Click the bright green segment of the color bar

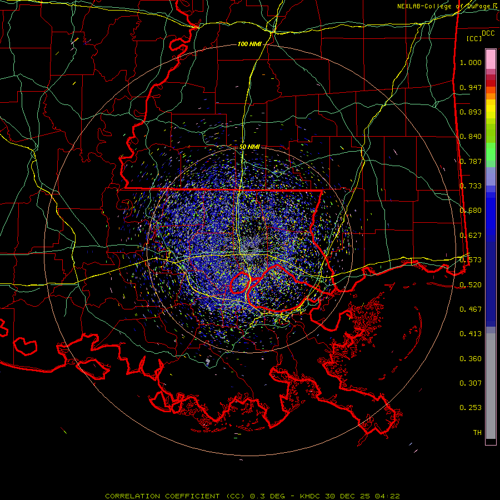click(x=491, y=152)
